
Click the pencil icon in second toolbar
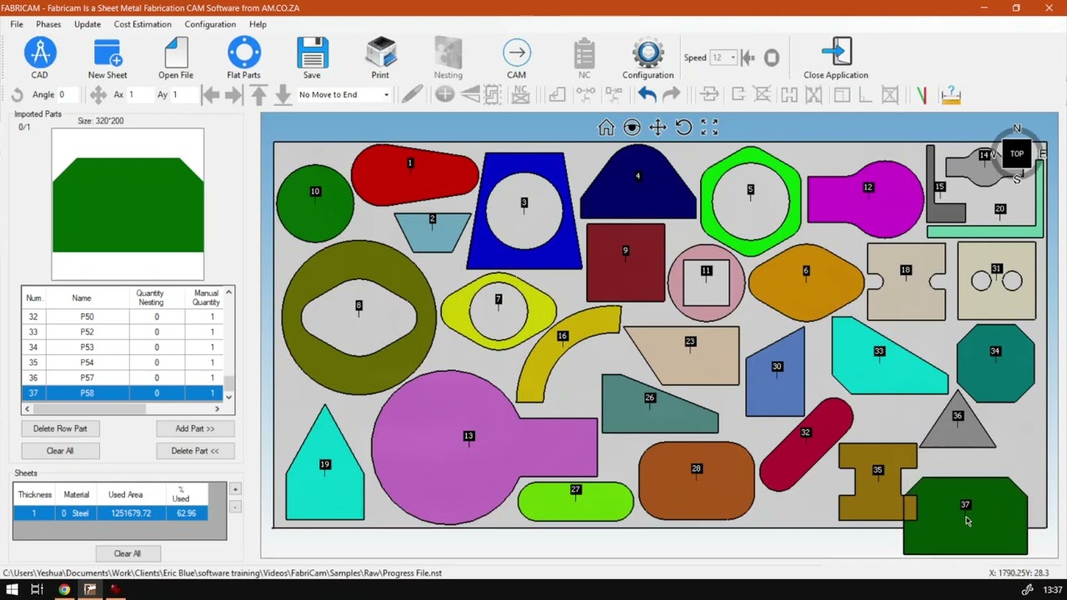coord(412,95)
